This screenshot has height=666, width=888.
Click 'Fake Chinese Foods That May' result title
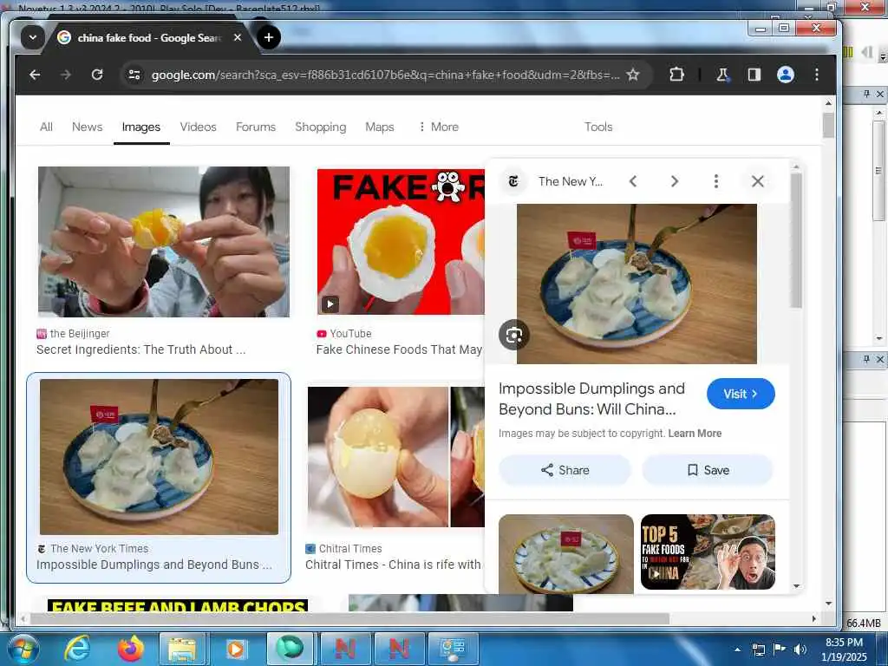[399, 349]
